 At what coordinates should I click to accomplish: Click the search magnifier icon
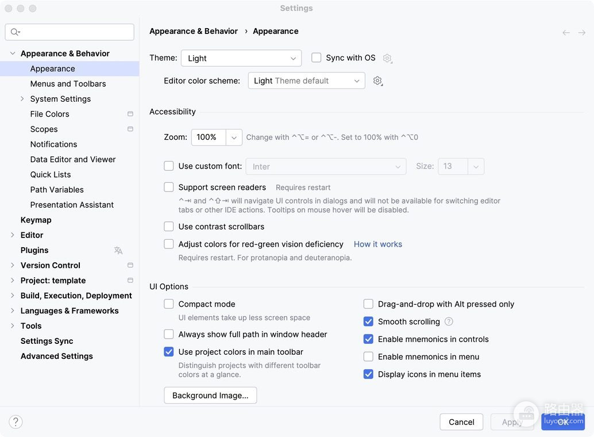pos(15,32)
